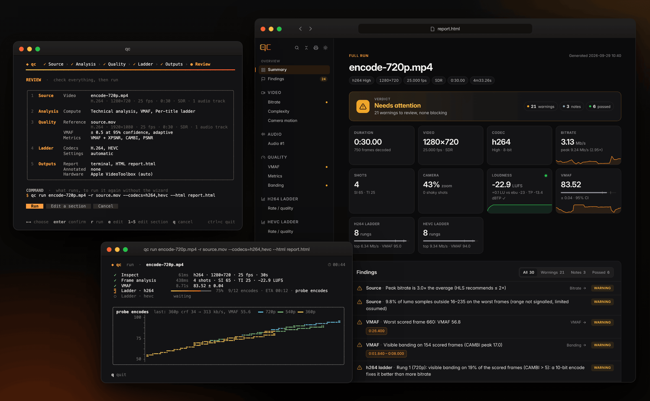
Task: Select the Ladder step in wizard breadcrumb
Action: coord(143,64)
